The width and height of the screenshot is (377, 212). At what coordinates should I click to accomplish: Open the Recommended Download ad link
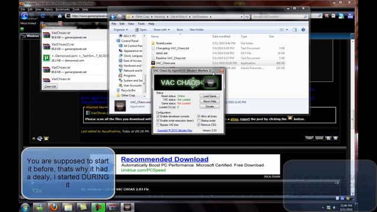(165, 159)
